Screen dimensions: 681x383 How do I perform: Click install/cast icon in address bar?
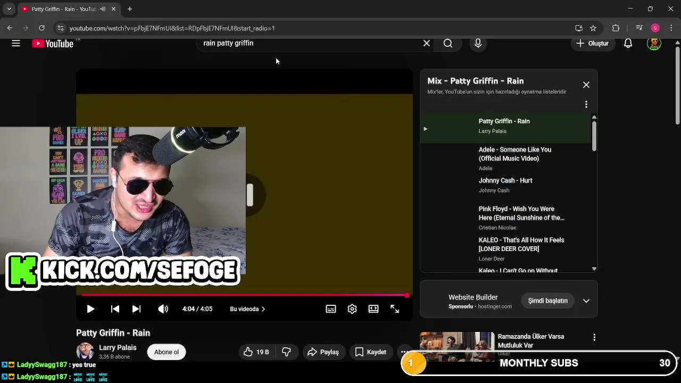point(579,28)
